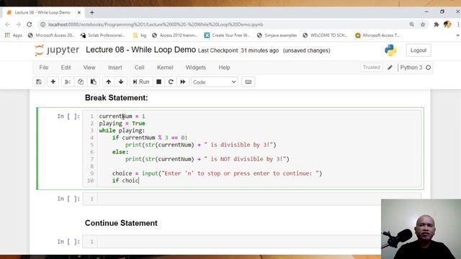Restart kernel and run all cells icon
Screen dimensions: 461x259
pyautogui.click(x=183, y=82)
